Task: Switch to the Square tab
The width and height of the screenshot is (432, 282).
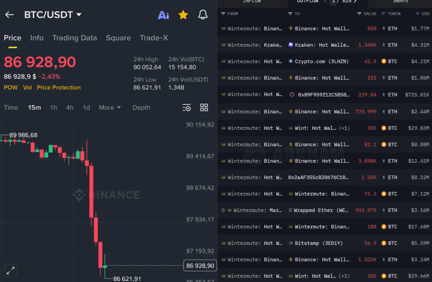Action: click(118, 38)
